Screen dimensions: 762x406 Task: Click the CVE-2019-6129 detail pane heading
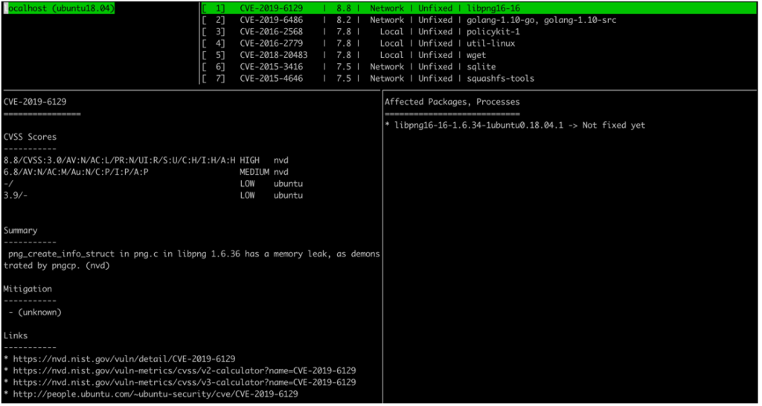click(x=38, y=101)
